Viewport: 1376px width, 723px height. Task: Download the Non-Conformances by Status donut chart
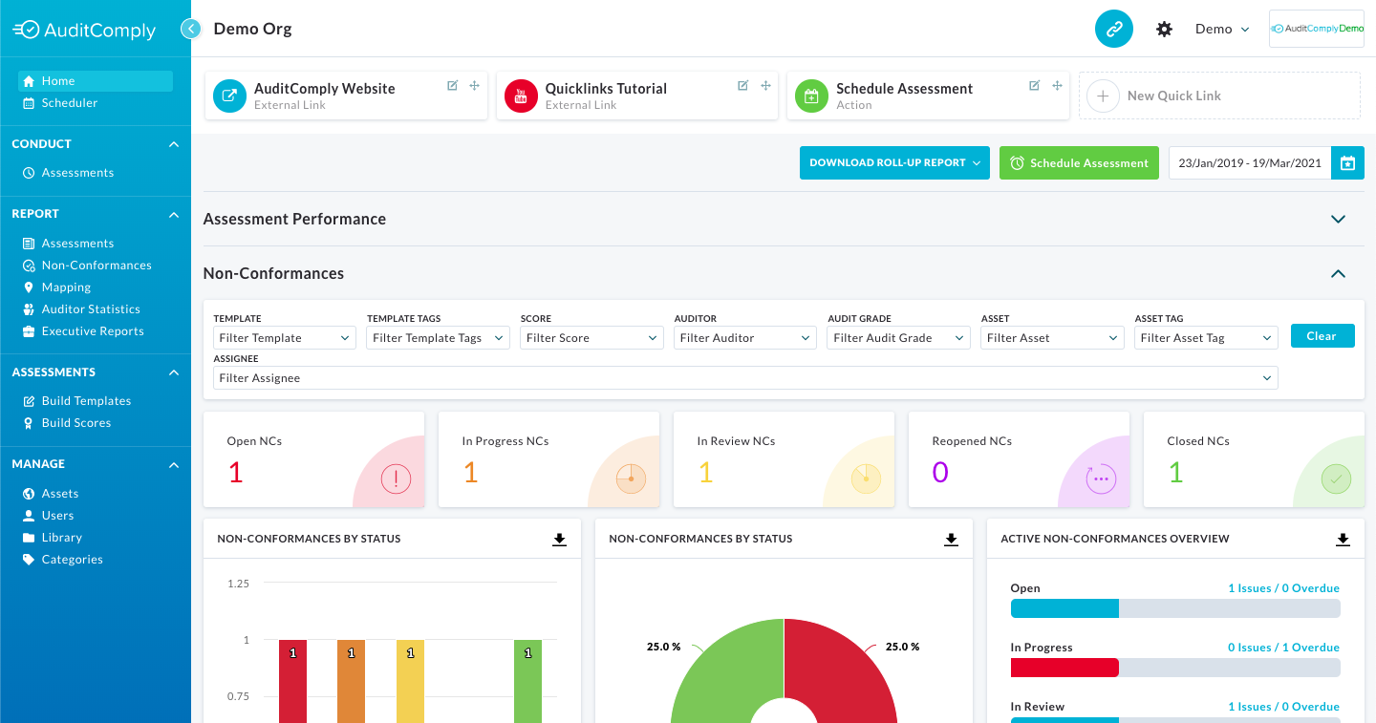(x=952, y=540)
